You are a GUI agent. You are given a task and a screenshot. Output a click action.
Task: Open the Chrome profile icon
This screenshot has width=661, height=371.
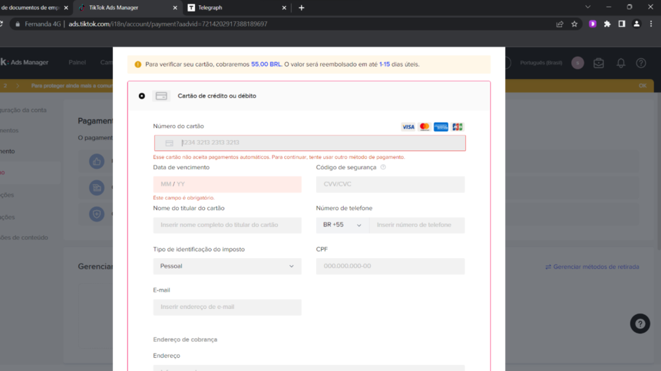(x=637, y=24)
